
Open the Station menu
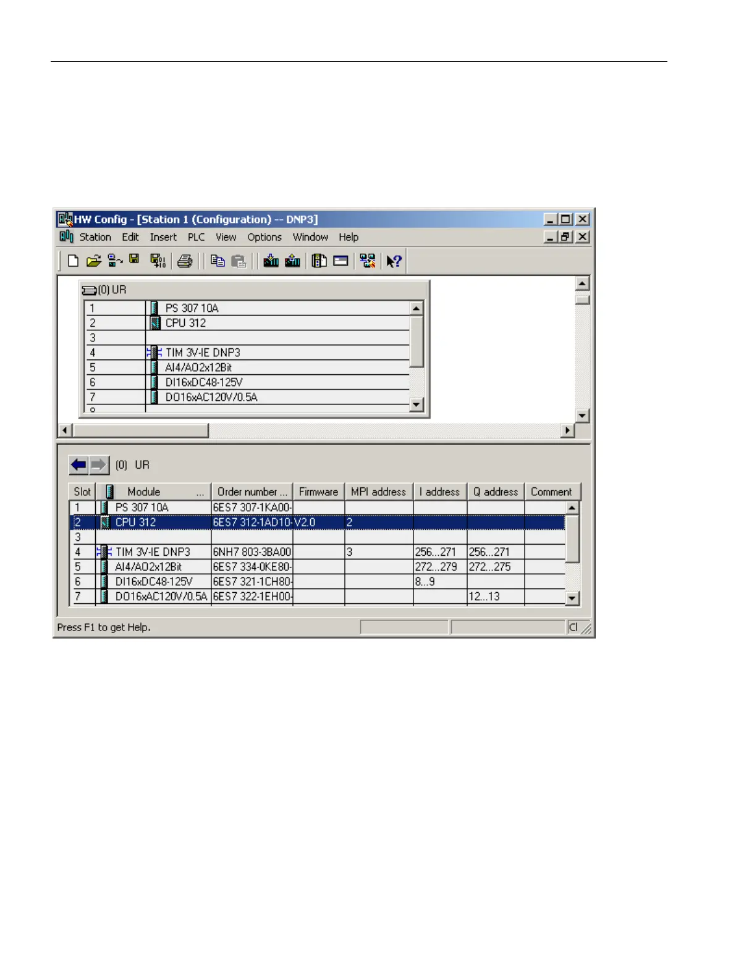pyautogui.click(x=95, y=237)
